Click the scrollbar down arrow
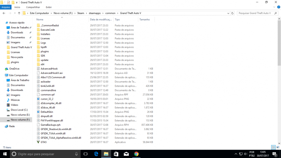281x158 pixels. [279, 143]
